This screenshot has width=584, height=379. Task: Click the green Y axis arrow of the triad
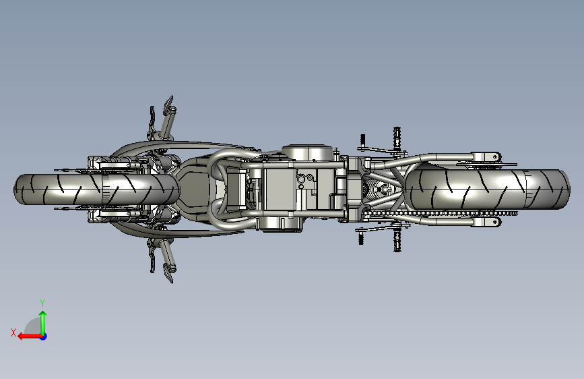click(43, 323)
